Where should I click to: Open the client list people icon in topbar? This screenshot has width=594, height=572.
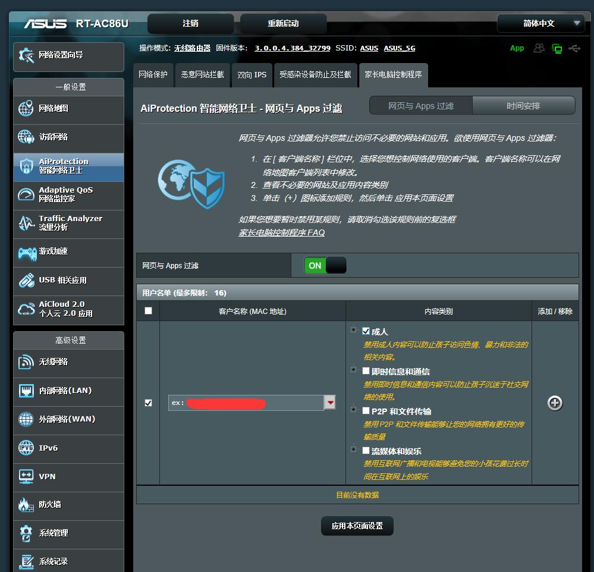click(539, 49)
